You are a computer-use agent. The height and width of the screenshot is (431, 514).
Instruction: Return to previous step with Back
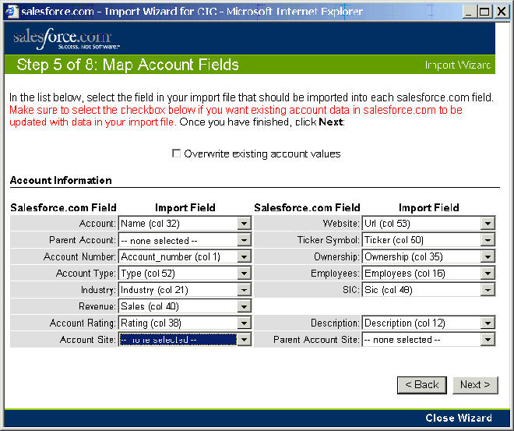[422, 385]
